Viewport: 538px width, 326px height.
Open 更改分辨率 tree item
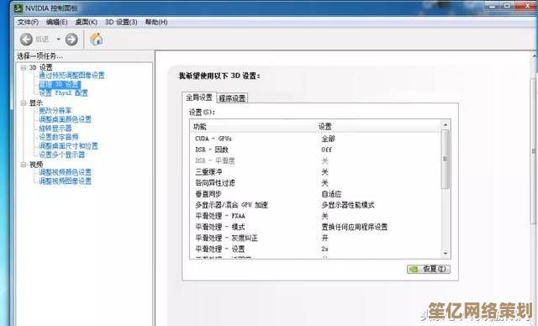tap(55, 111)
